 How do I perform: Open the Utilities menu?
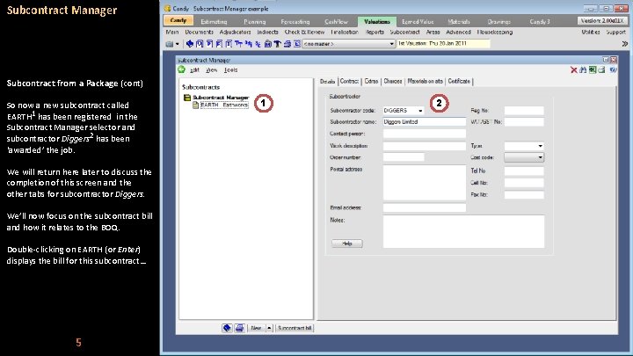point(591,32)
